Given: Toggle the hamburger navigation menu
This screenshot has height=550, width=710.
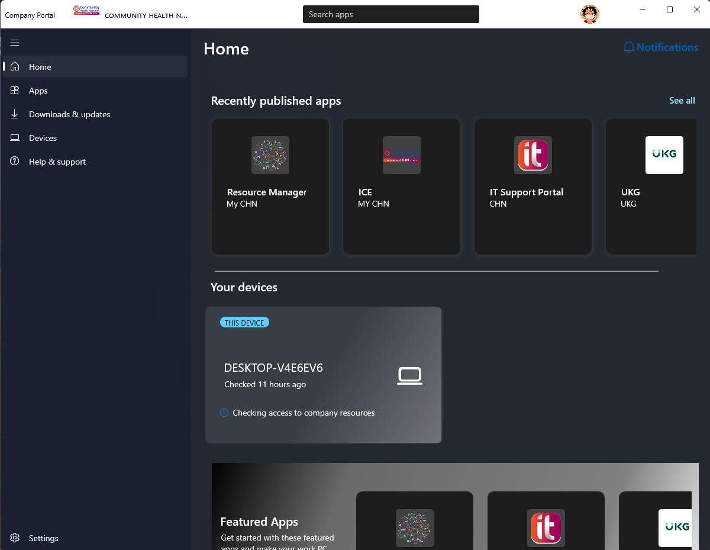Looking at the screenshot, I should [x=15, y=43].
